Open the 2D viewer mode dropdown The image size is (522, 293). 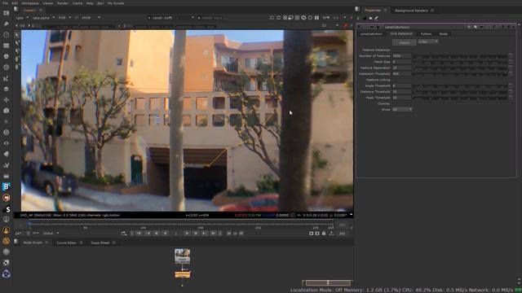click(x=330, y=25)
